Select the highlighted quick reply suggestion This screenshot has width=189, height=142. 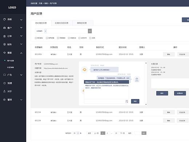point(106,82)
